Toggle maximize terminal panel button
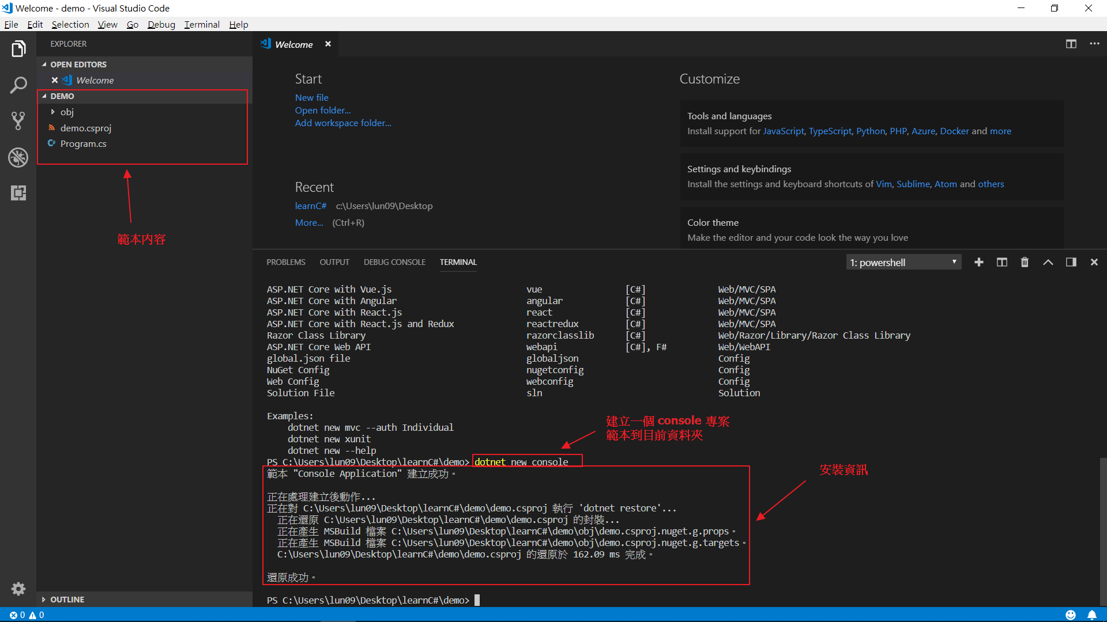1107x622 pixels. click(x=1048, y=262)
